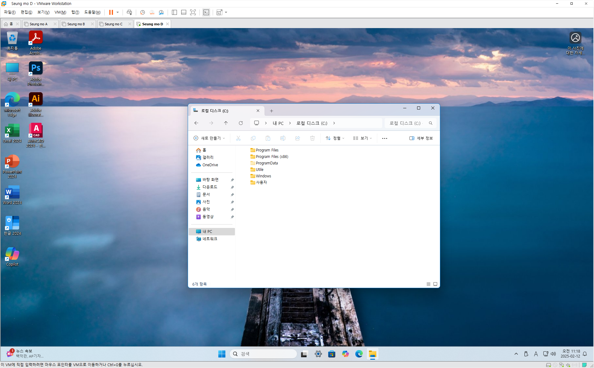Select 다운로드 in the navigation pane
Image resolution: width=594 pixels, height=368 pixels.
(210, 187)
